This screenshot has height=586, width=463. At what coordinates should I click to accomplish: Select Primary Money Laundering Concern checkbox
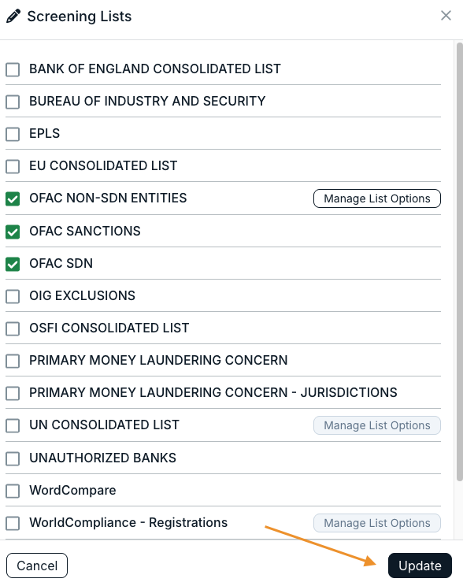pyautogui.click(x=13, y=361)
